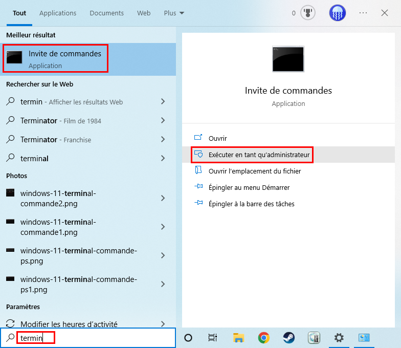
Task: Expand the Plus dropdown
Action: click(174, 13)
